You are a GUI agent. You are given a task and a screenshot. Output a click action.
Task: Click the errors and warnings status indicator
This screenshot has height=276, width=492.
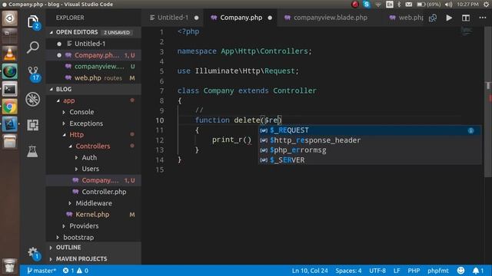[x=75, y=271]
